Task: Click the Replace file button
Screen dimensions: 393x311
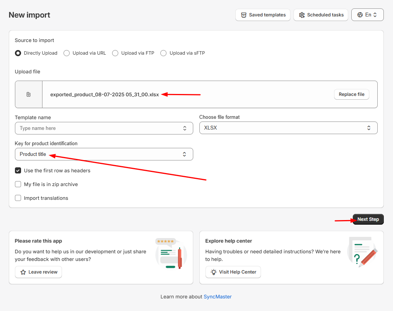Action: 352,94
